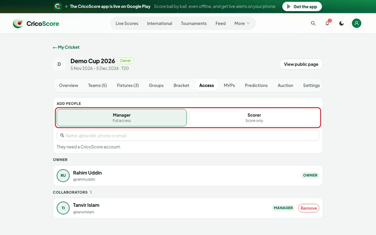
Task: Click 'They need a CricoScore account.' note
Action: [x=89, y=147]
